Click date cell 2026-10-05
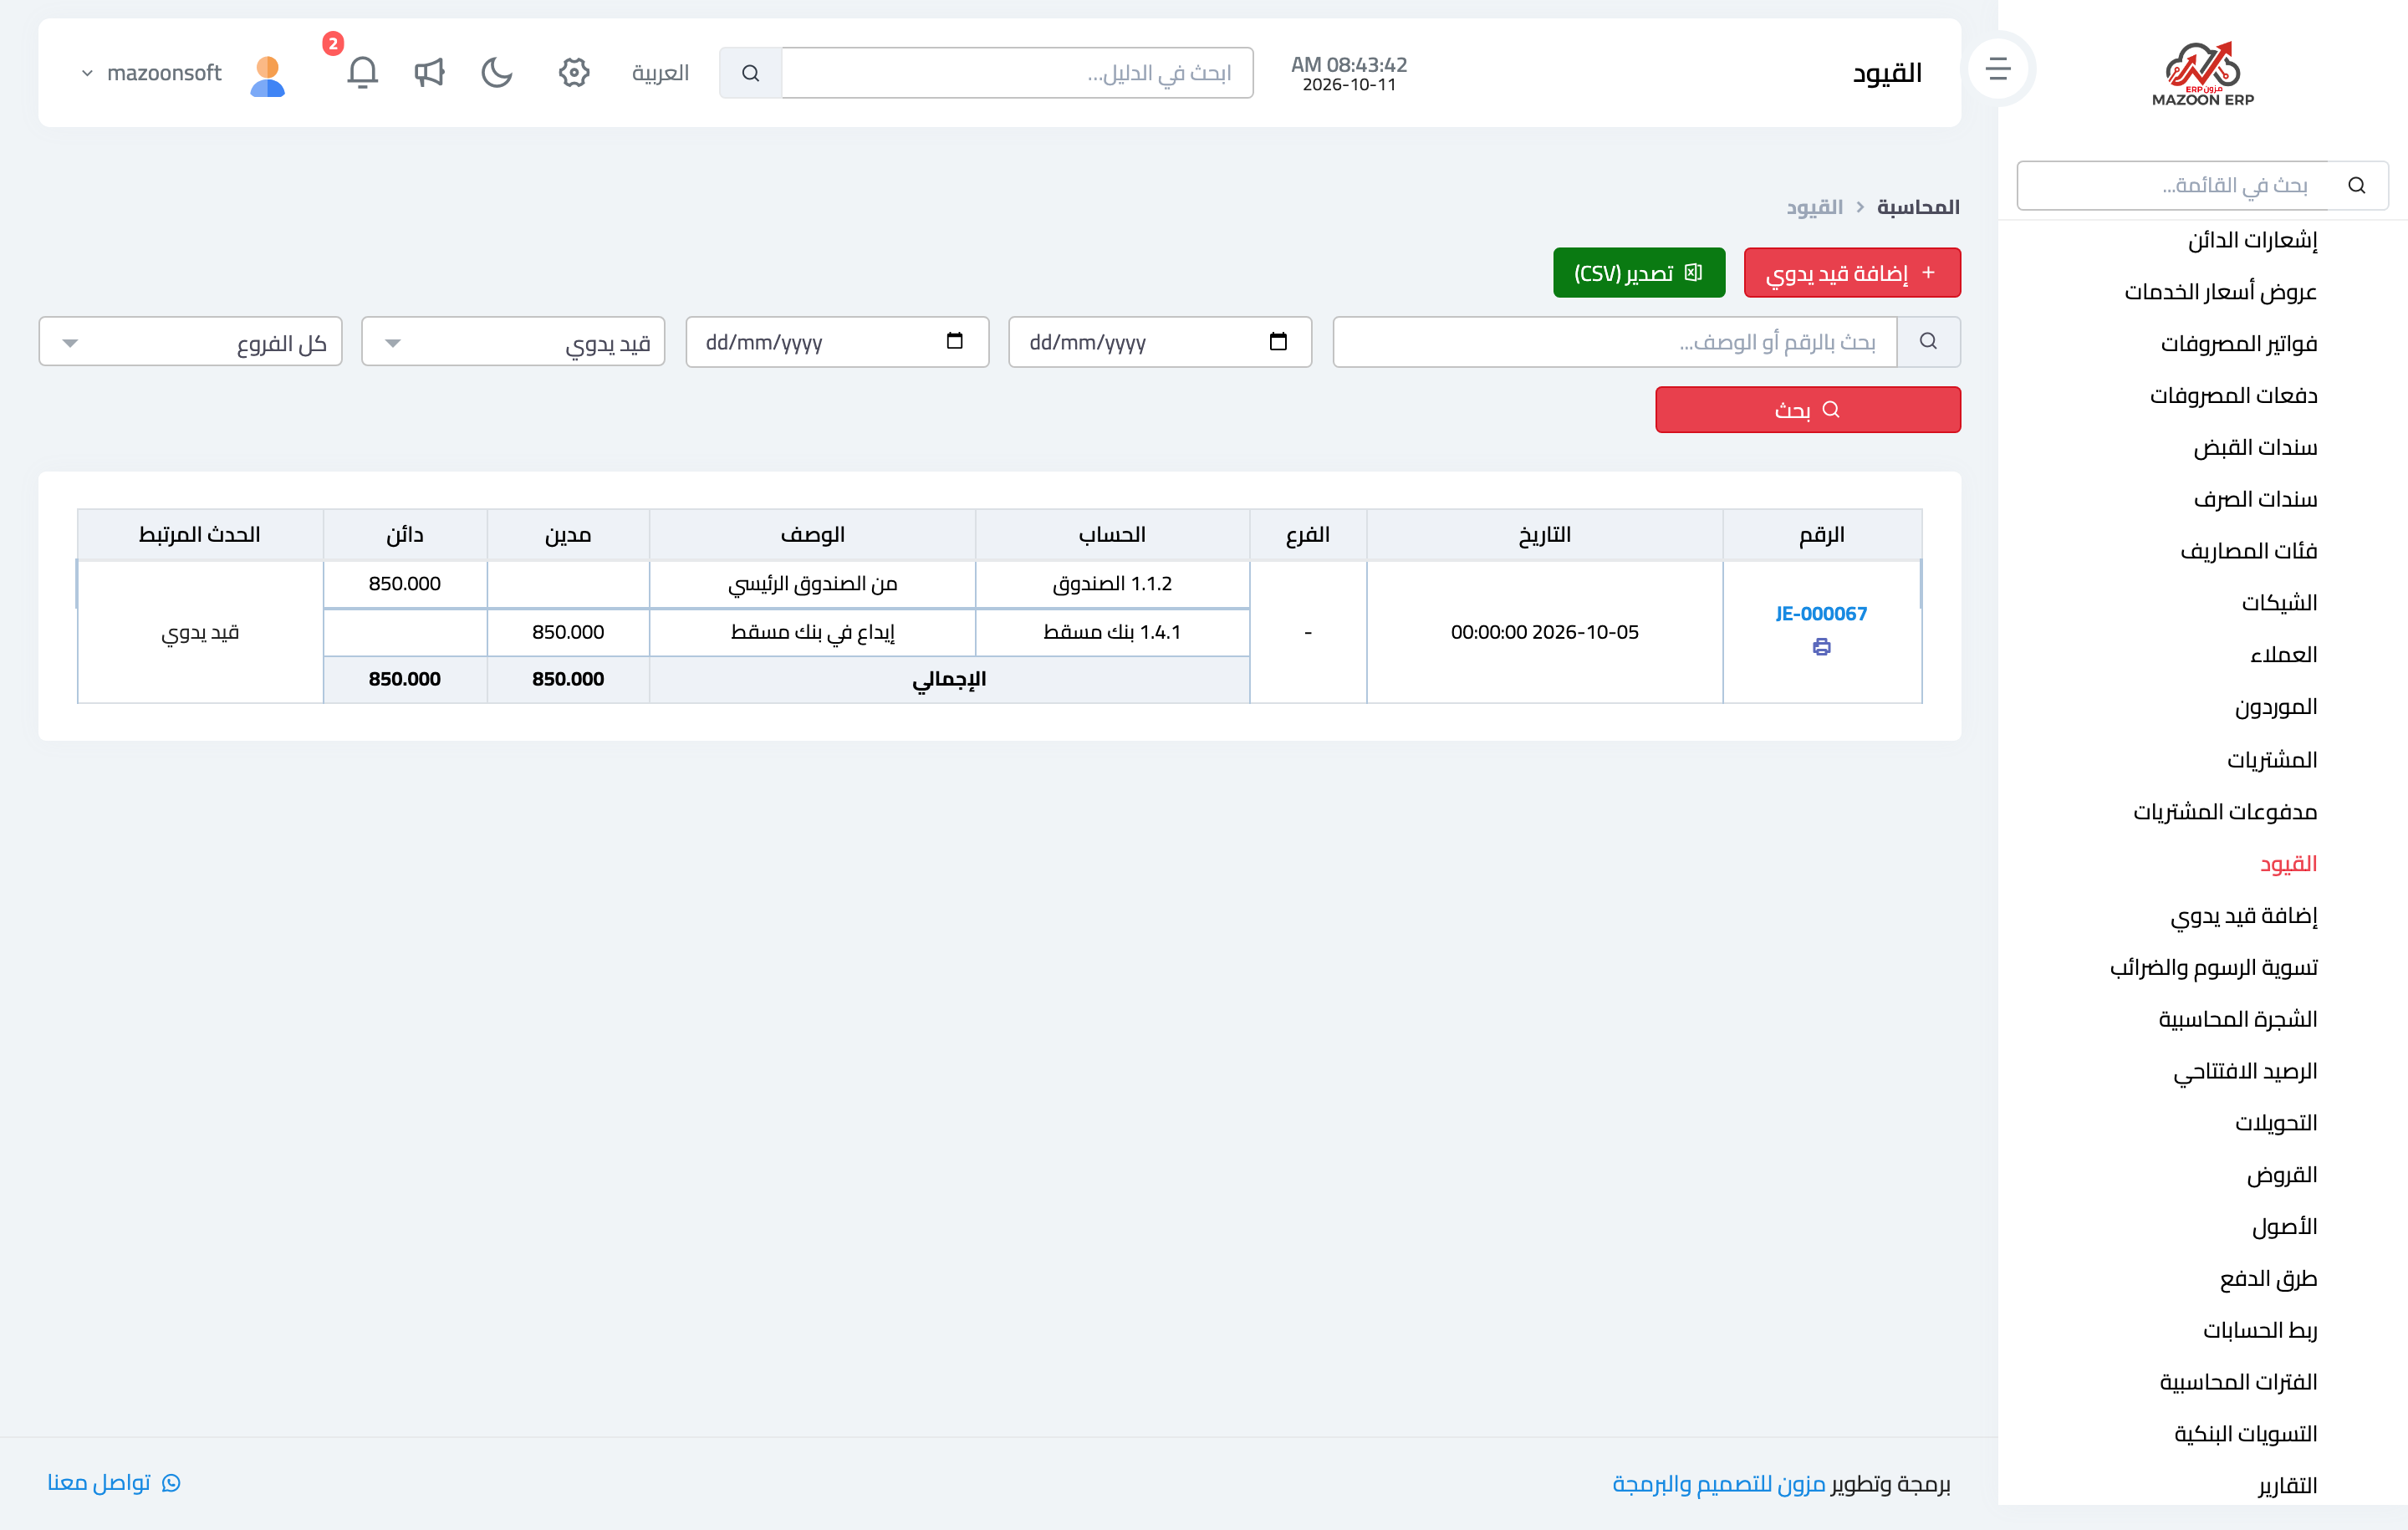 (1545, 632)
